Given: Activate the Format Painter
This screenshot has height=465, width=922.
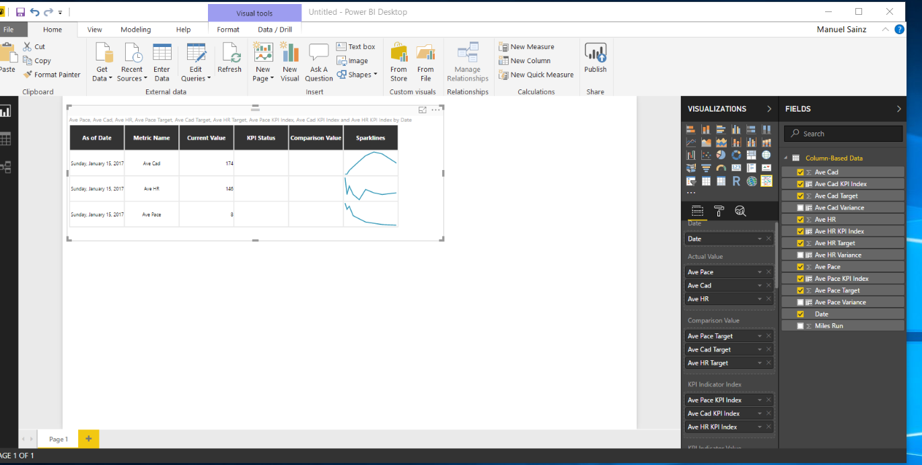Looking at the screenshot, I should 52,75.
